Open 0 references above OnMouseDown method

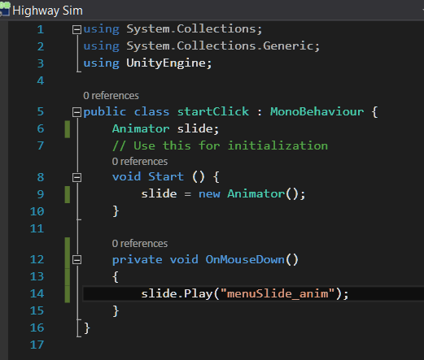coord(140,244)
